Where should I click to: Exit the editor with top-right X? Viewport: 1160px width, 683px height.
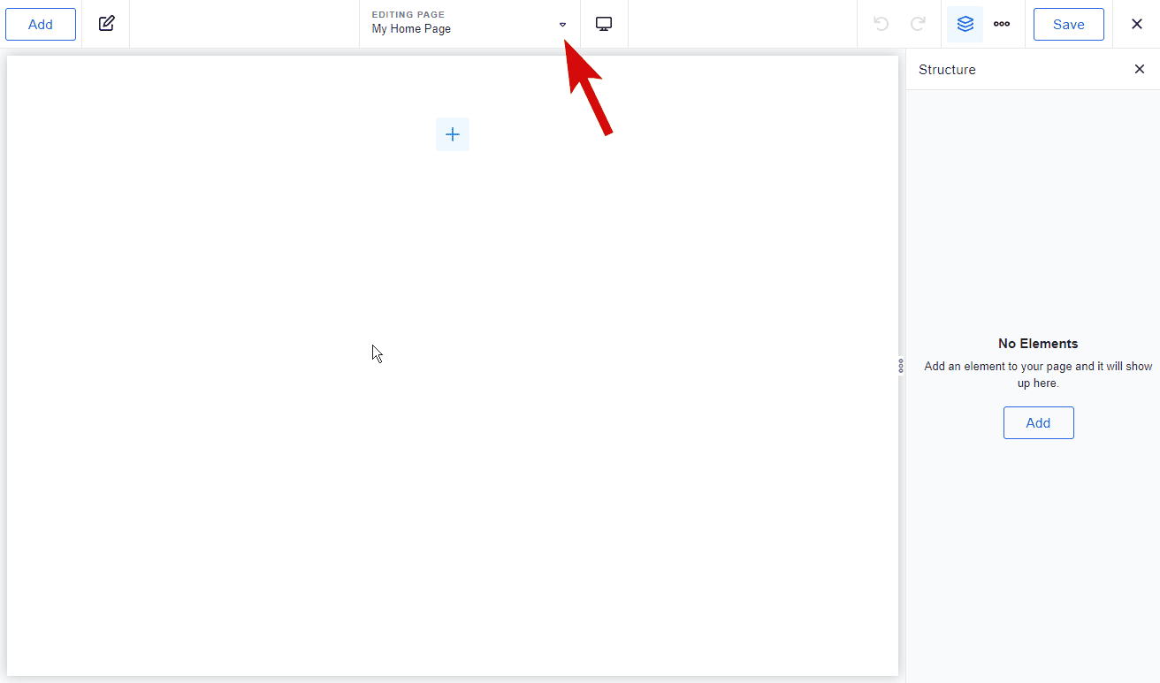click(1137, 24)
